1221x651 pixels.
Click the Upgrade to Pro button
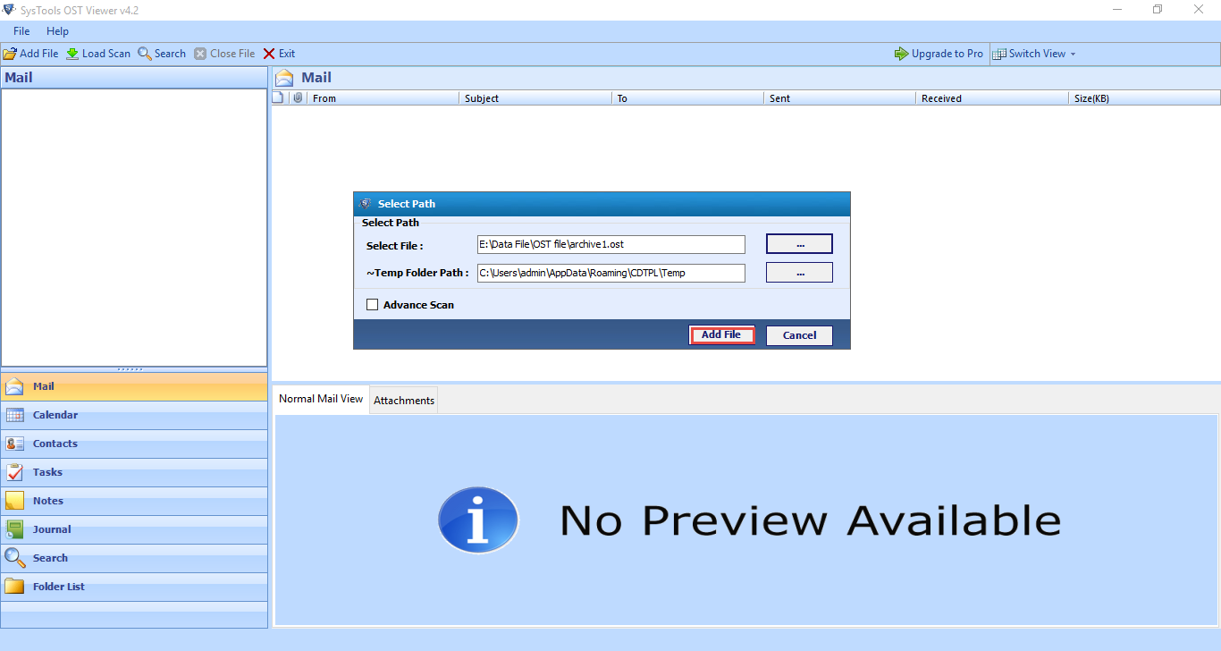(x=939, y=54)
